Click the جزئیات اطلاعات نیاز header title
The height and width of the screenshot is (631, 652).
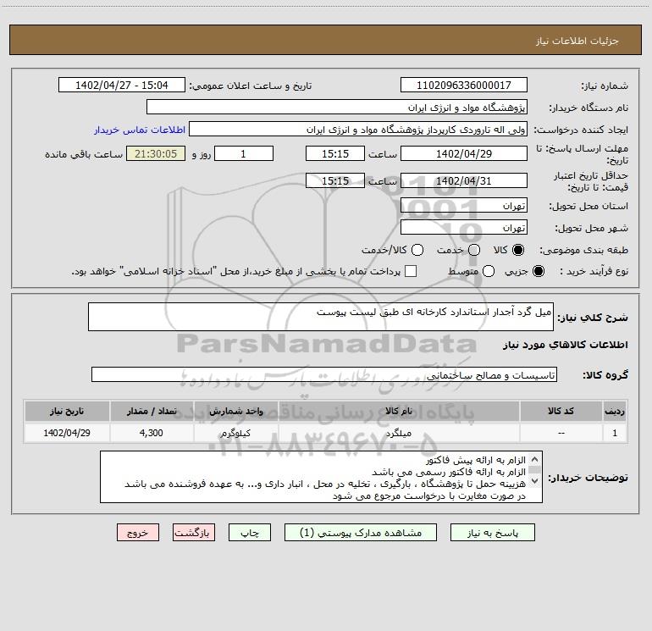(577, 41)
